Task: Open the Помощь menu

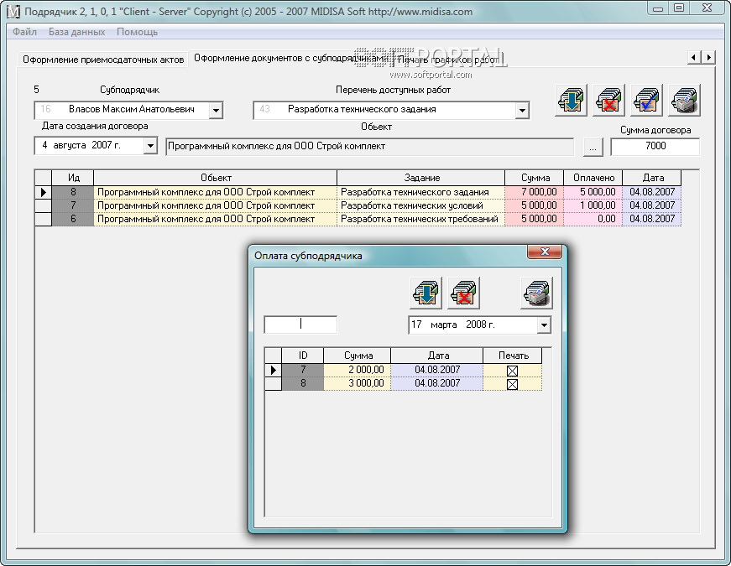Action: coord(137,32)
